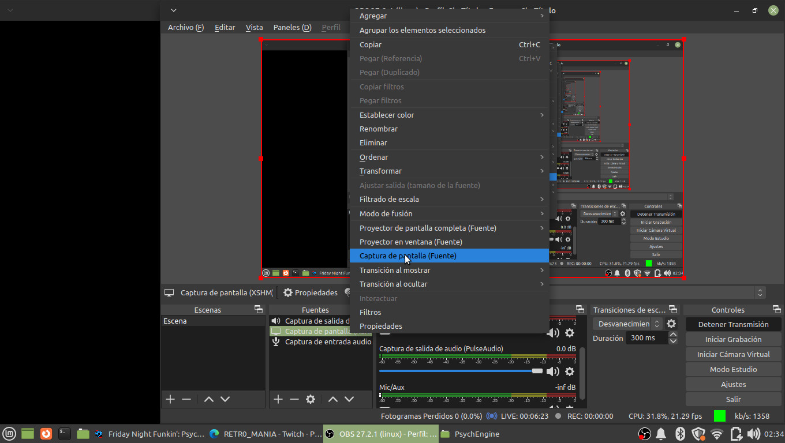Remove the selected scene with the minus icon
Image resolution: width=785 pixels, height=443 pixels.
click(x=186, y=399)
